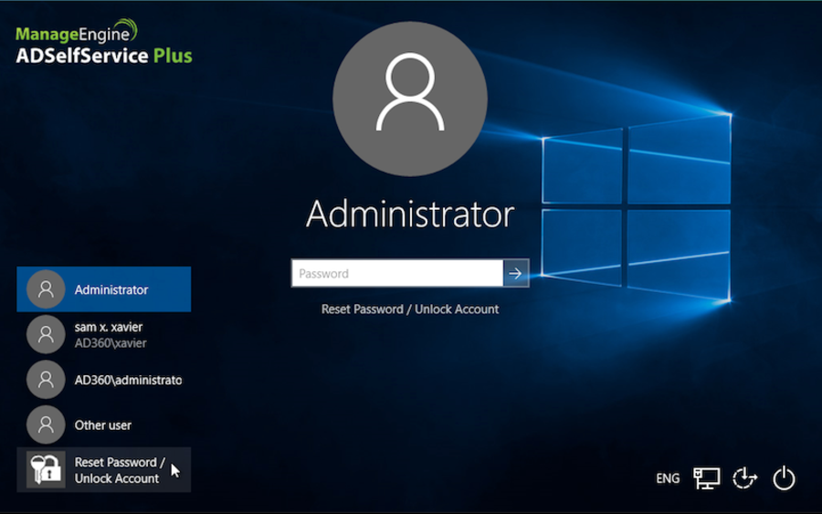Click the key and padlock icon
822x514 pixels.
pos(46,469)
